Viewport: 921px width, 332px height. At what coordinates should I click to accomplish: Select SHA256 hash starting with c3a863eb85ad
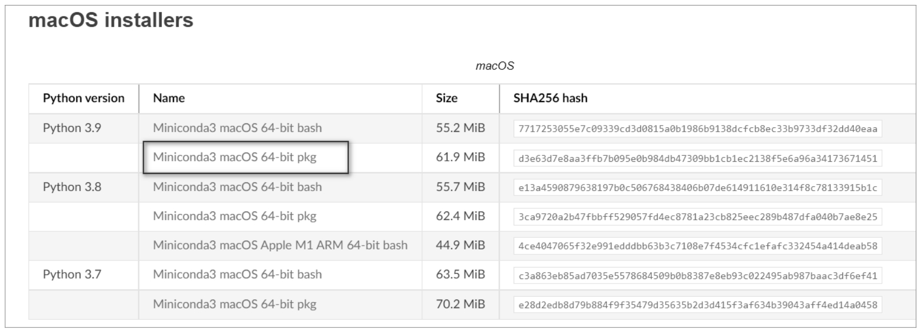pos(698,275)
